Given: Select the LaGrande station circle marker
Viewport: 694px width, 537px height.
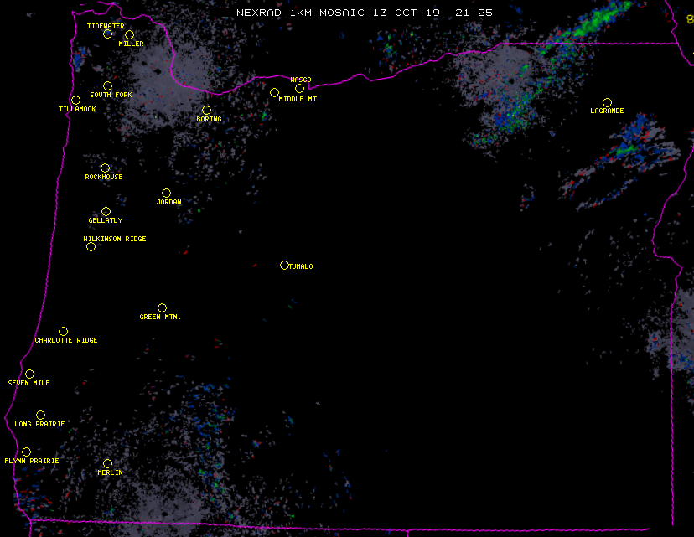Looking at the screenshot, I should click(607, 102).
